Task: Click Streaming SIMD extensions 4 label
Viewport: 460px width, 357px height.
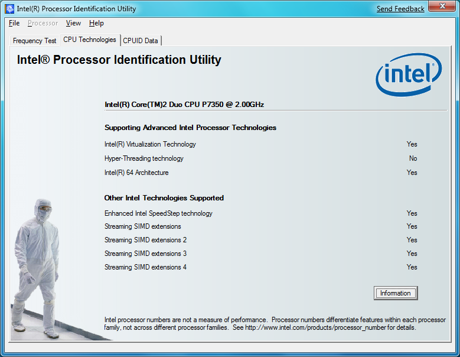Action: 145,267
